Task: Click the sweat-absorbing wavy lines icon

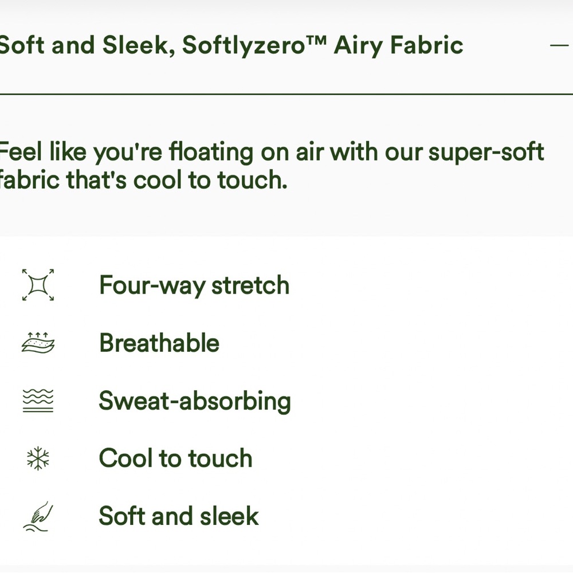Action: [x=38, y=401]
